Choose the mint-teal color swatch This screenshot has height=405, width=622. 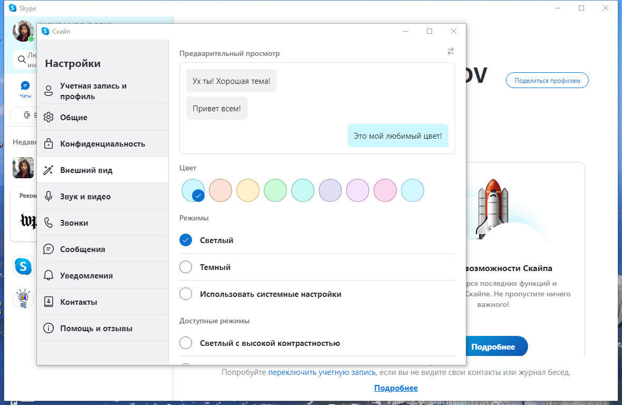(x=303, y=190)
